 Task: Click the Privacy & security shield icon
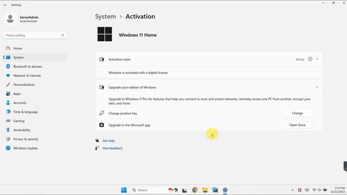coord(8,139)
